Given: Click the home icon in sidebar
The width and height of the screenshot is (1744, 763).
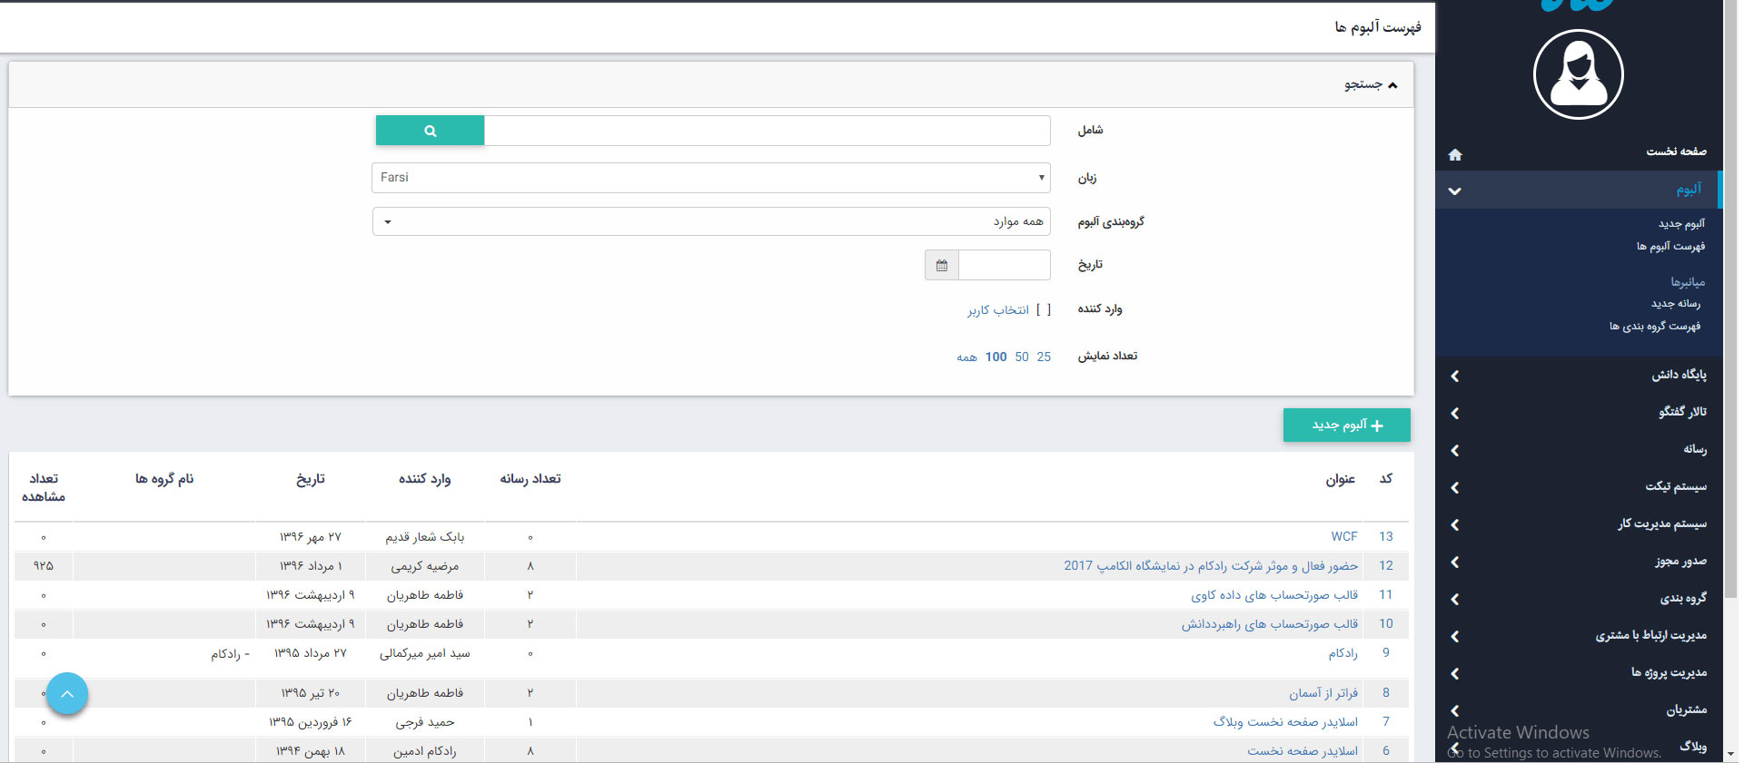Looking at the screenshot, I should 1454,154.
